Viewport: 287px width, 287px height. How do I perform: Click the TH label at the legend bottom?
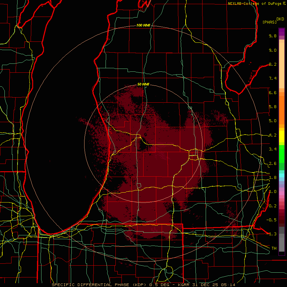[x=274, y=248]
